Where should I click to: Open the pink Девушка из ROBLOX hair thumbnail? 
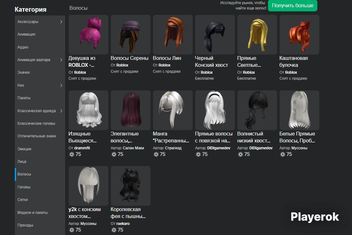coord(88,35)
